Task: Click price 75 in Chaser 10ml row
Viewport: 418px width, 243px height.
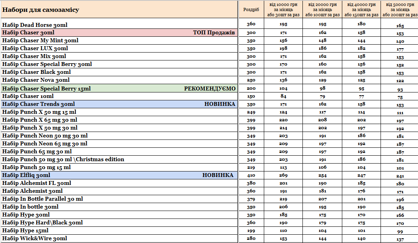Action: pyautogui.click(x=400, y=97)
